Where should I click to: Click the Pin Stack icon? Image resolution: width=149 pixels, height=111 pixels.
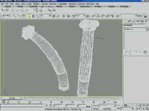pyautogui.click(x=126, y=52)
